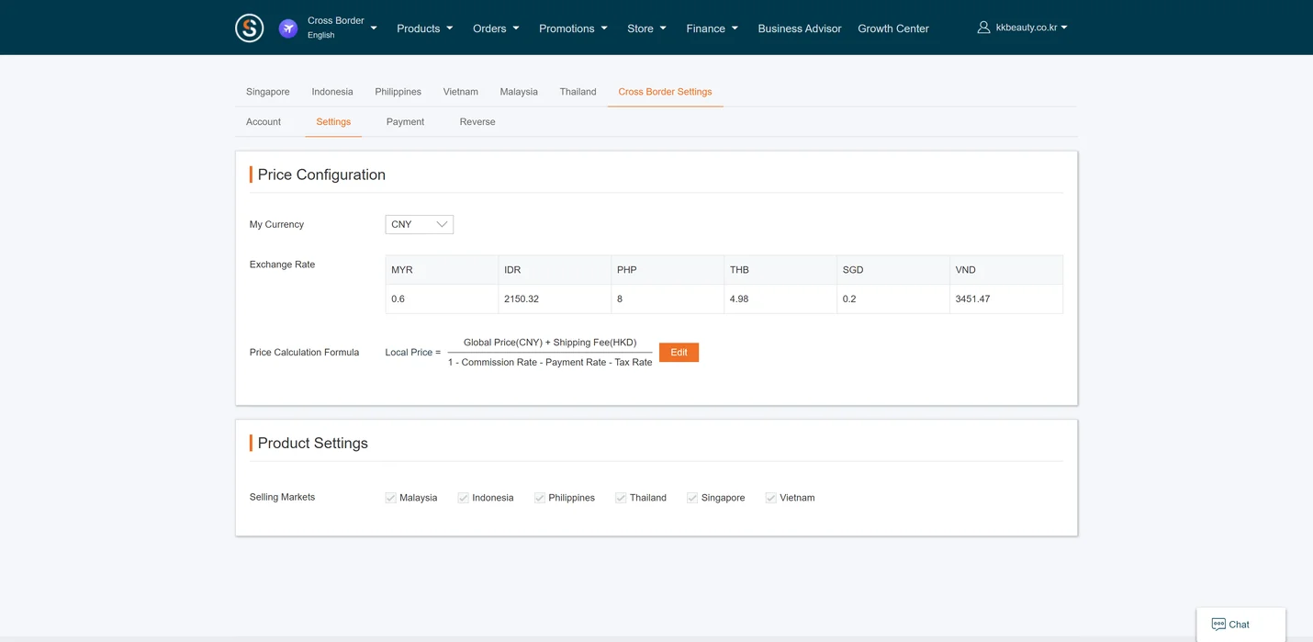Click the user profile avatar icon

983,28
